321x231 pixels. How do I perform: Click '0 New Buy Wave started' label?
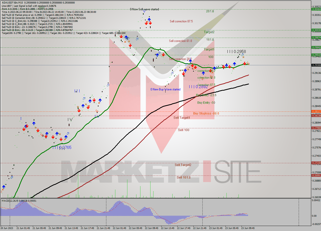coord(166,89)
